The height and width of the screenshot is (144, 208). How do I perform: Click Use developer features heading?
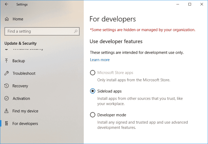pos(116,41)
